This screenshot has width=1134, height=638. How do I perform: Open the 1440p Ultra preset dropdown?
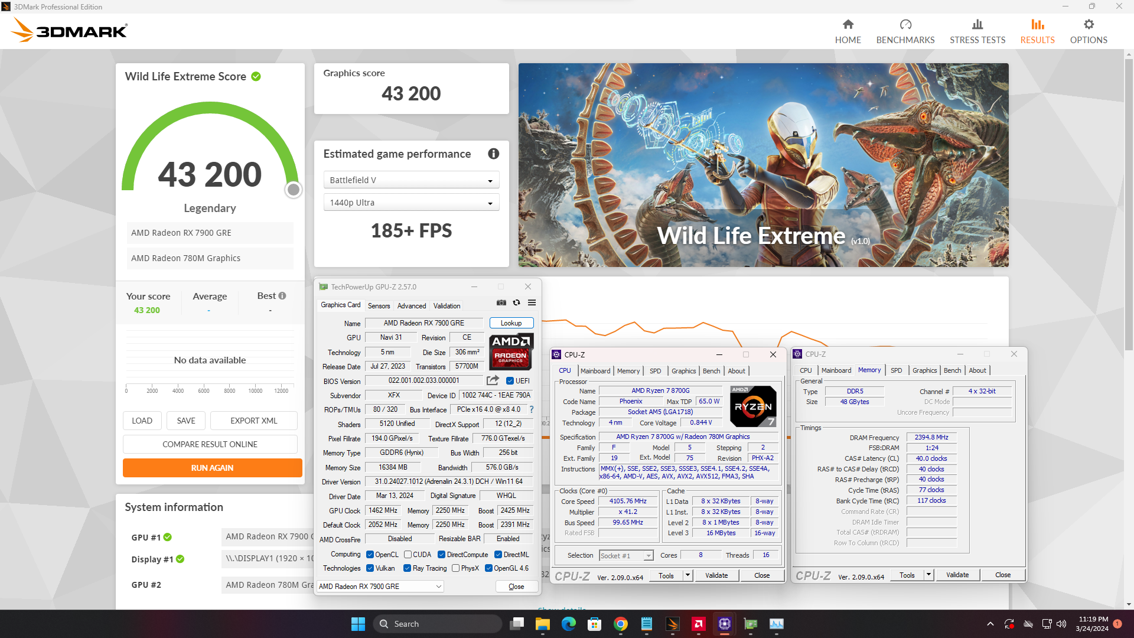click(411, 203)
